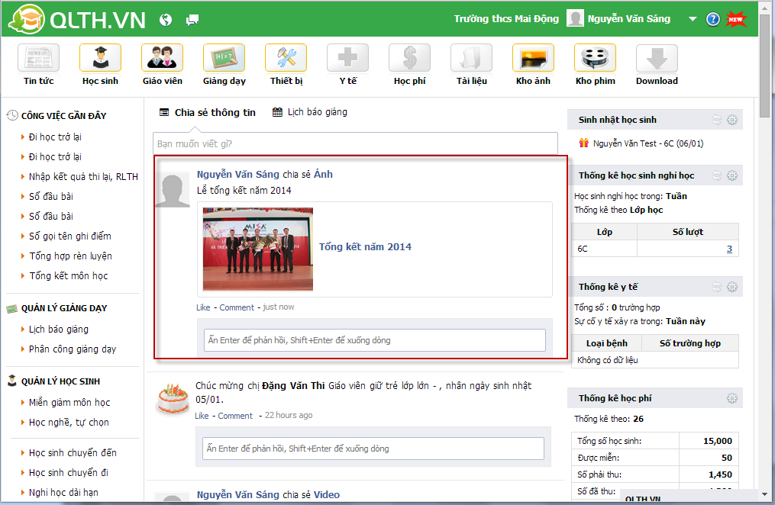Image resolution: width=775 pixels, height=505 pixels.
Task: Open Miễn giảm môn học
Action: 69,403
